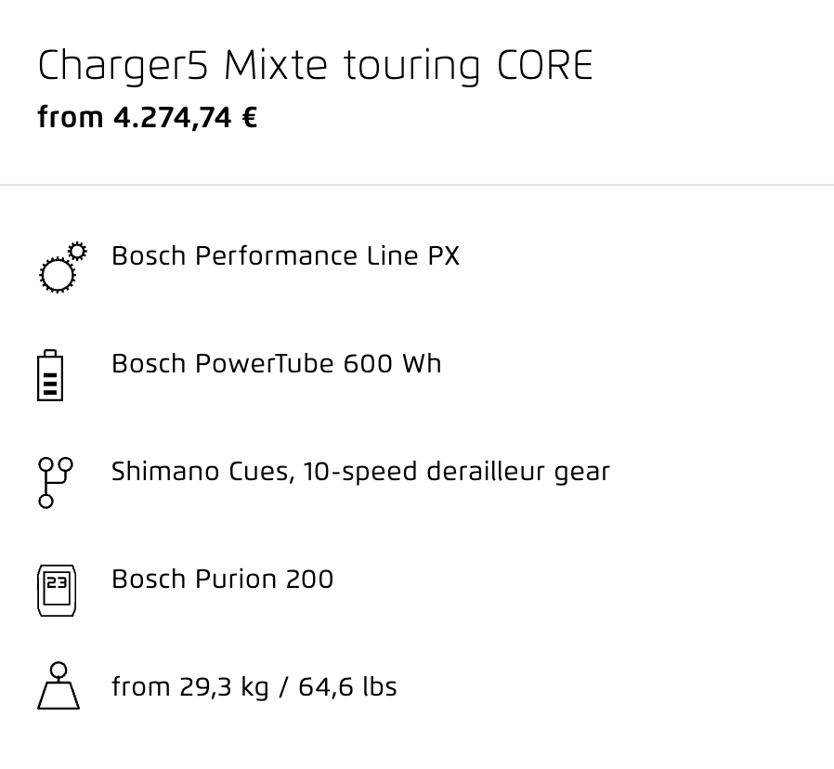Open the Charger5 Mixte touring CORE title

[x=315, y=66]
